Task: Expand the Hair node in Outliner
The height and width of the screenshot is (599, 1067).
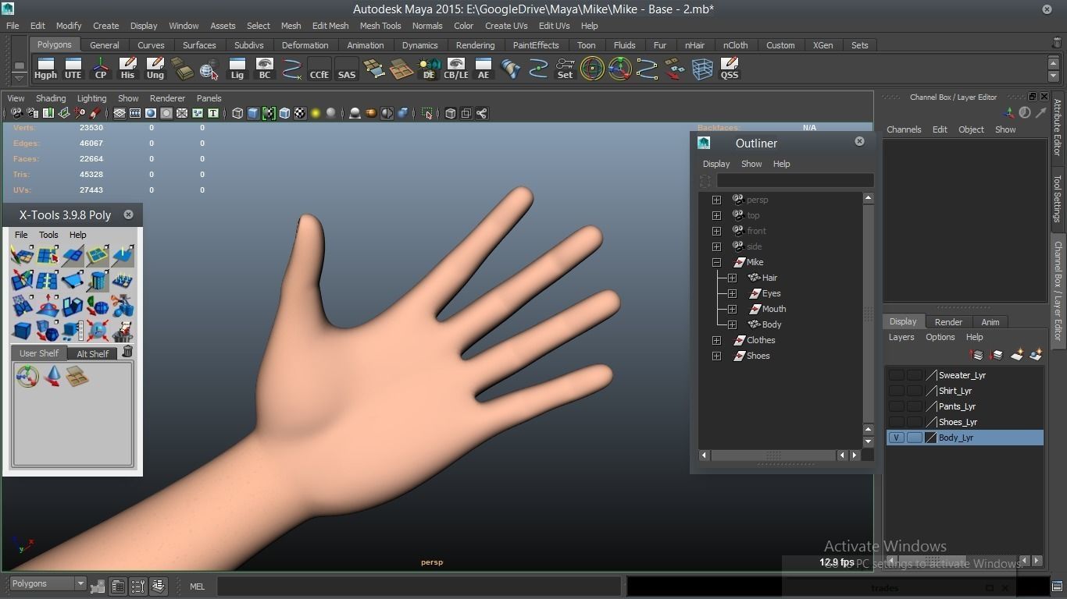Action: coord(732,278)
